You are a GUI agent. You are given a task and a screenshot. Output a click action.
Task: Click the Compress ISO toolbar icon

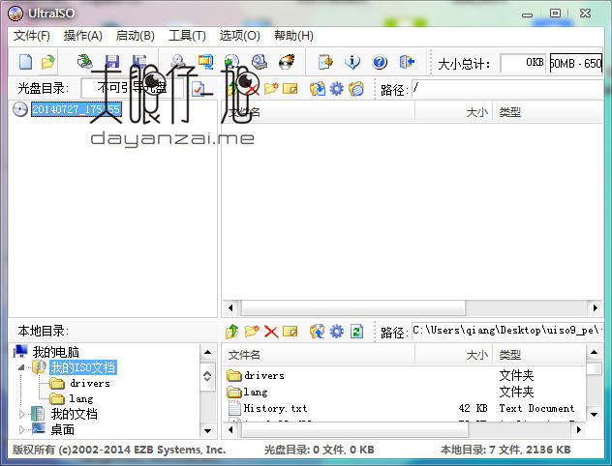205,62
